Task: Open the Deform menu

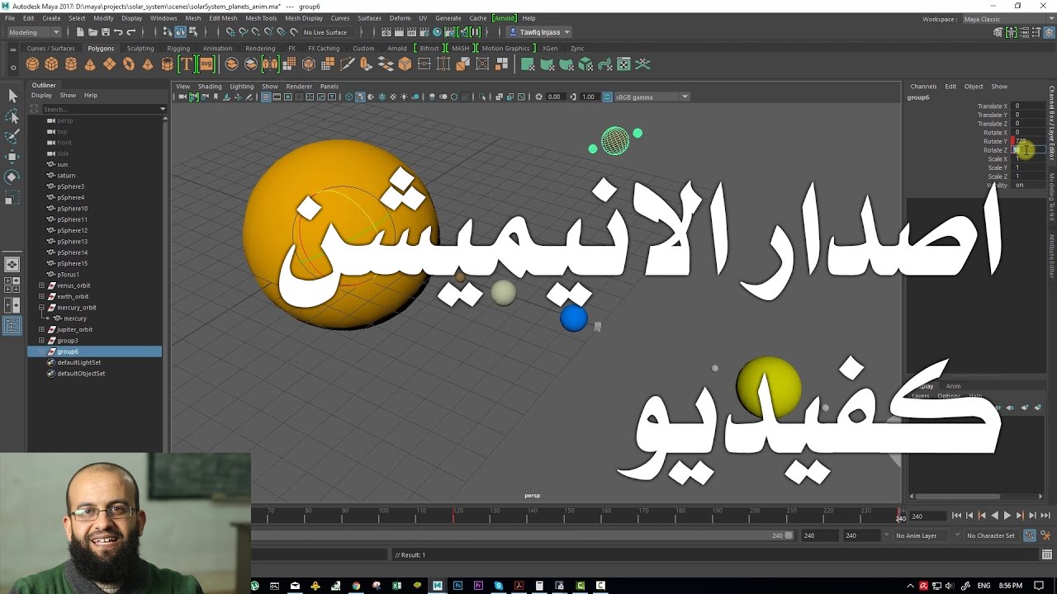Action: pos(400,18)
